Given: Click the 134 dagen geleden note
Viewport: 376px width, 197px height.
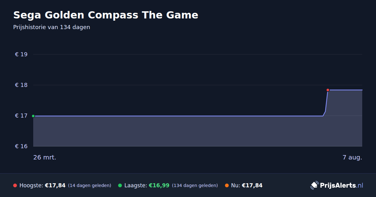Looking at the screenshot, I should (195, 185).
